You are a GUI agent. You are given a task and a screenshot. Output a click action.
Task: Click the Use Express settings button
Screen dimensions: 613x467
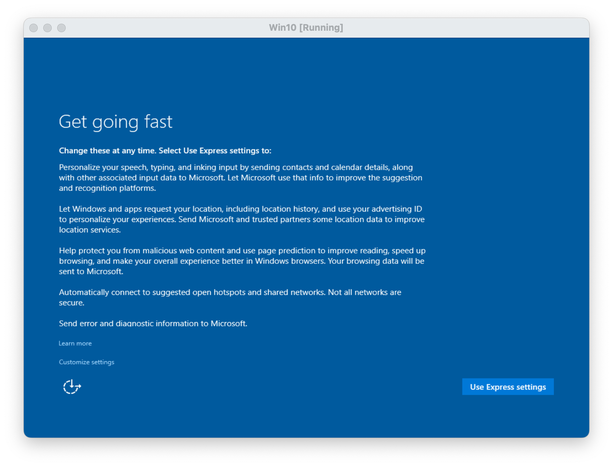click(508, 387)
